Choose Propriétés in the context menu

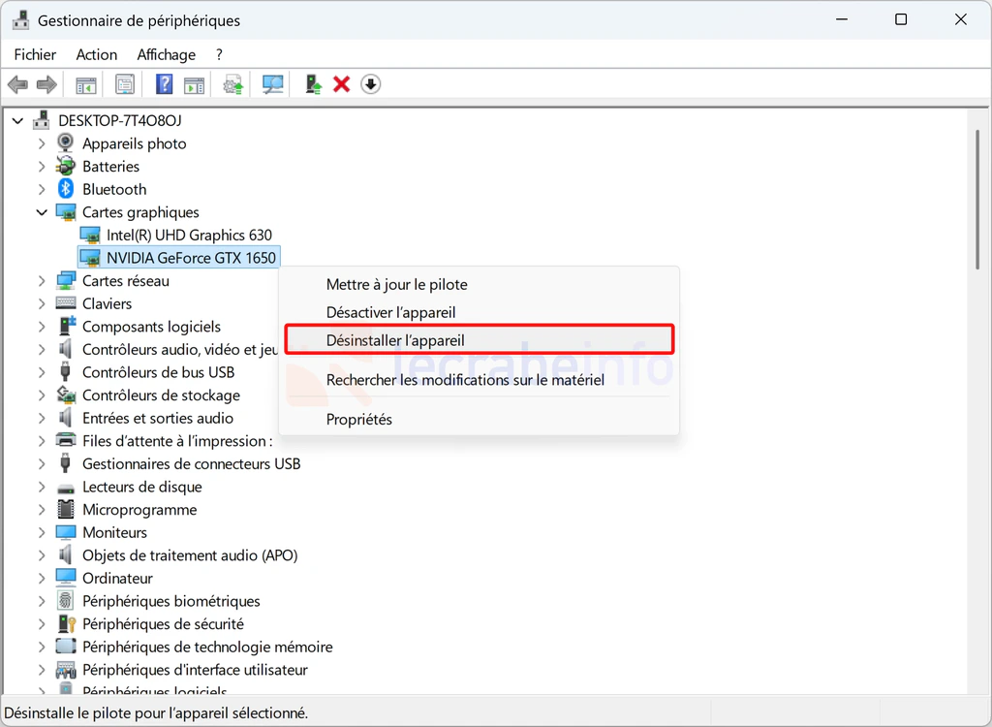358,419
